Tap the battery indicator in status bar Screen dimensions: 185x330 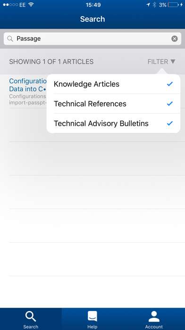[173, 5]
